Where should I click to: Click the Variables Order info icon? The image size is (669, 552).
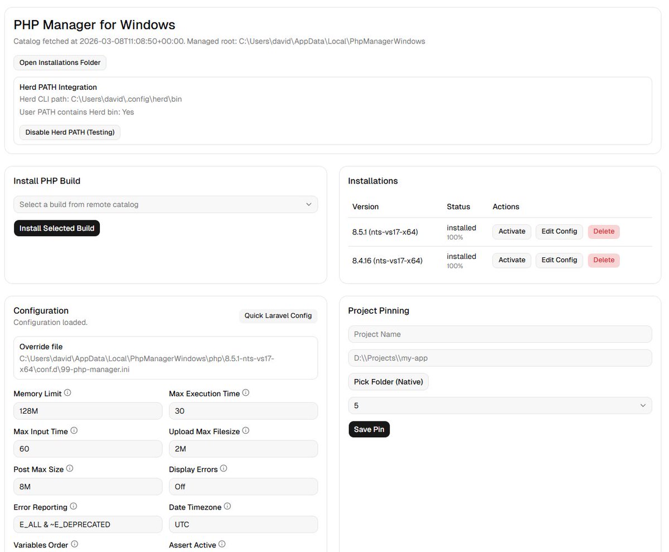click(75, 544)
